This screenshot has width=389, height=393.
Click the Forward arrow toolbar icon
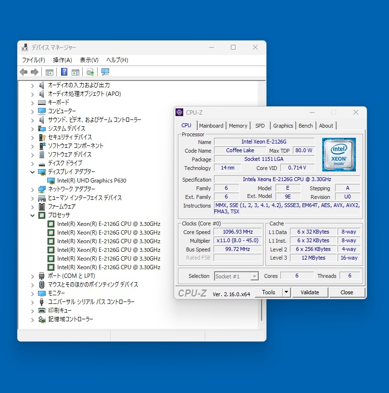coord(35,72)
